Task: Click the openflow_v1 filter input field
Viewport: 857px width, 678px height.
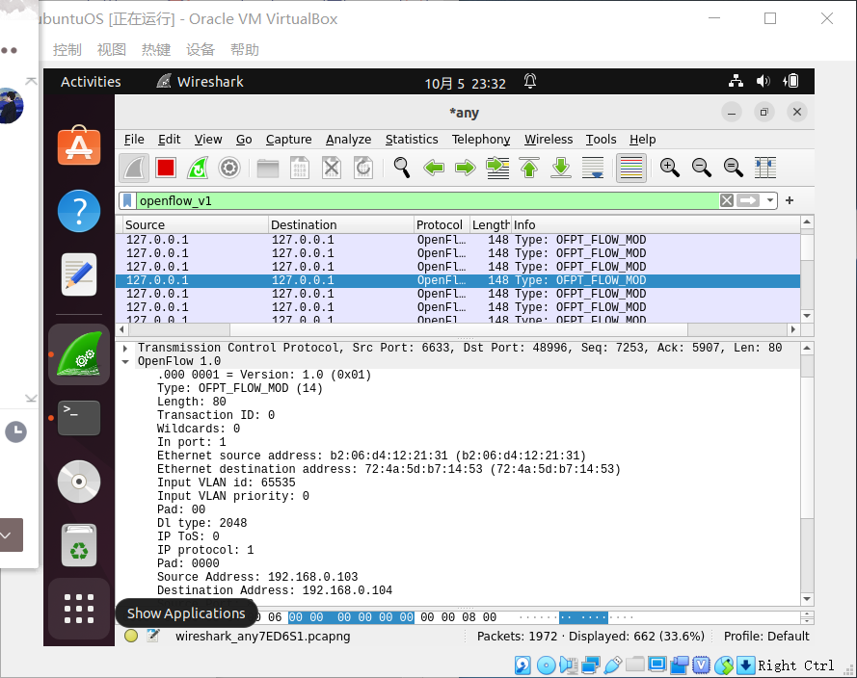Action: [426, 201]
